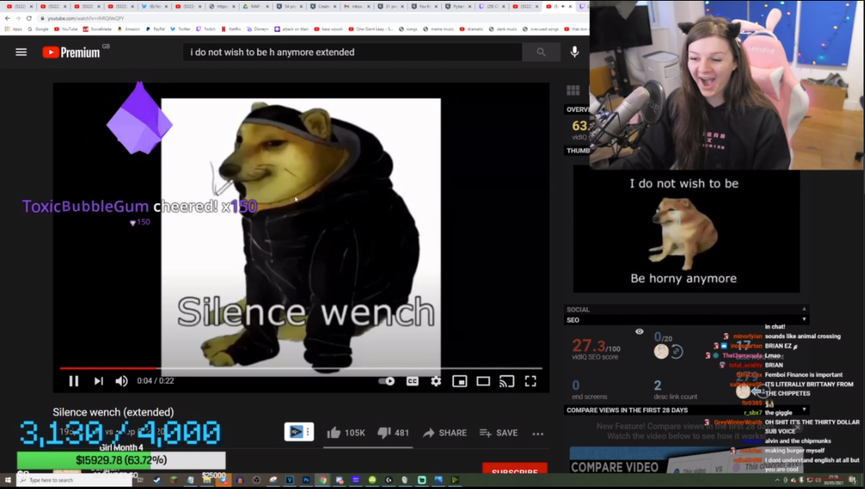Select the 'I do not wish to be' thumbnail
This screenshot has width=865, height=489.
(686, 231)
